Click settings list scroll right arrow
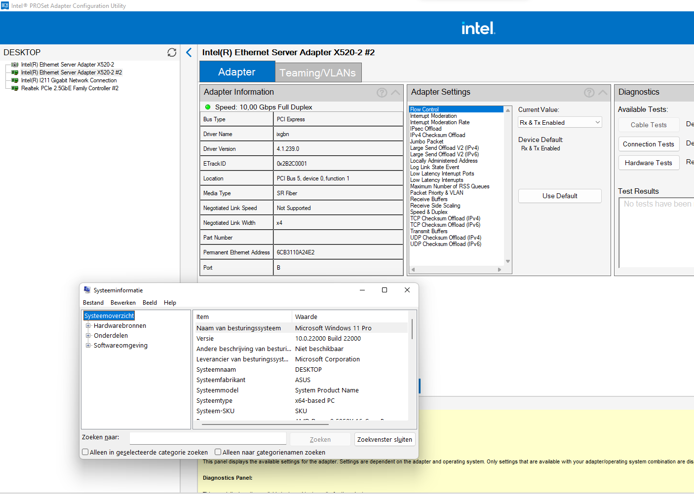 tap(500, 270)
